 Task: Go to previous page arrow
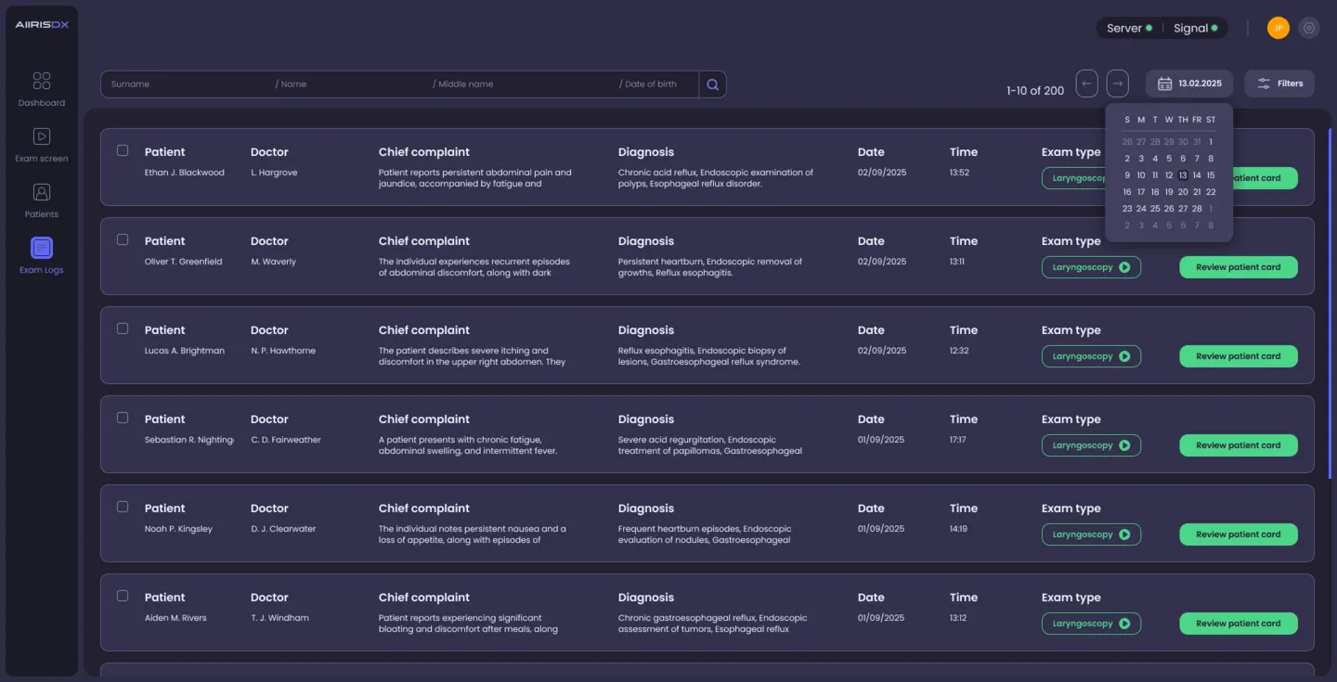coord(1086,84)
